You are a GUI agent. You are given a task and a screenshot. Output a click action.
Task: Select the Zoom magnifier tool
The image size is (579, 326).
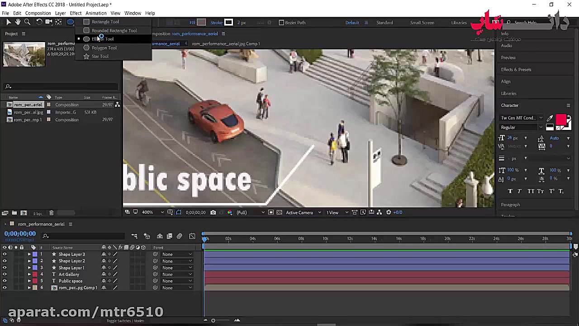[x=27, y=22]
